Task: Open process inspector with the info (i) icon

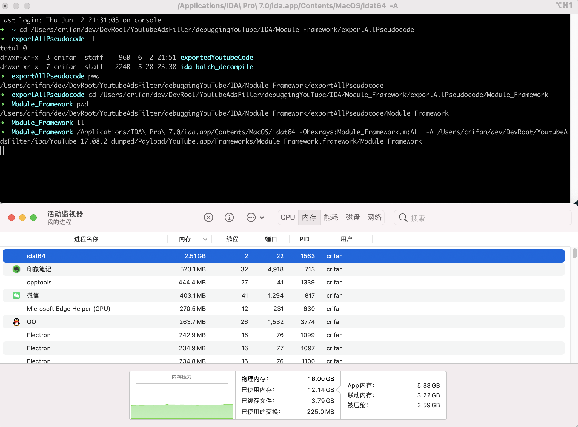Action: pos(229,217)
